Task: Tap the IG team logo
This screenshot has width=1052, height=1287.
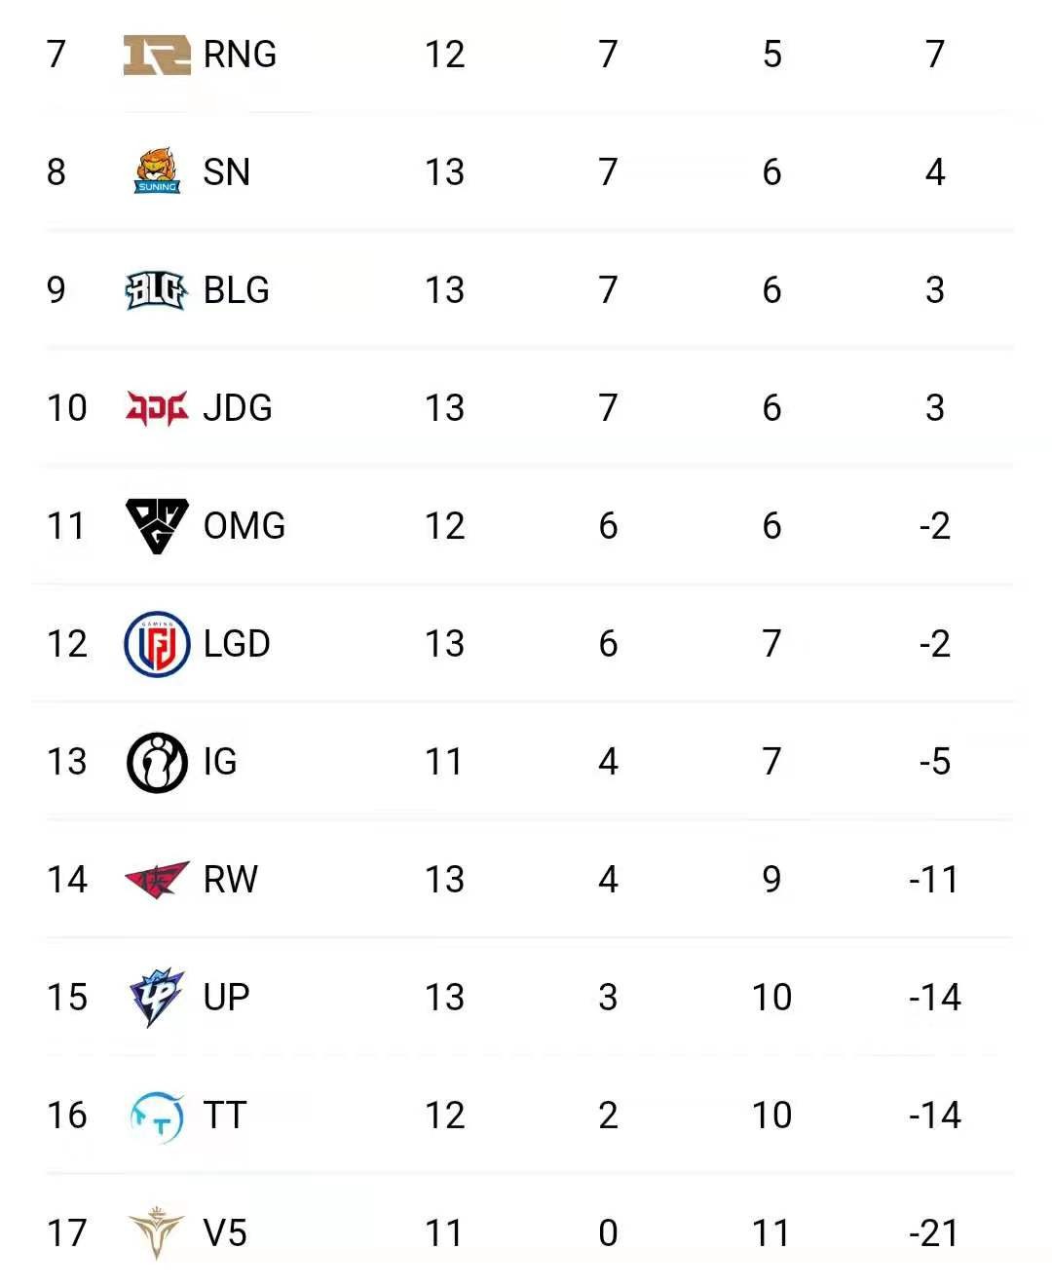Action: click(x=156, y=762)
